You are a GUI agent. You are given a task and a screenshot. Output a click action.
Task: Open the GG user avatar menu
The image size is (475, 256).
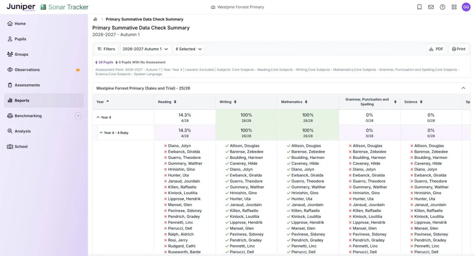(466, 7)
